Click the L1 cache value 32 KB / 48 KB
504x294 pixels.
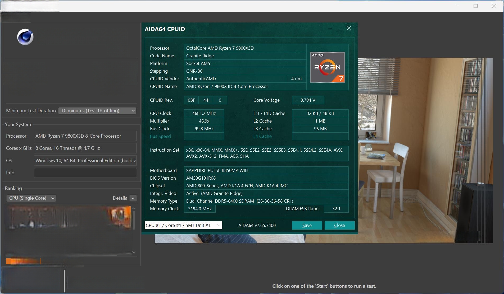320,113
